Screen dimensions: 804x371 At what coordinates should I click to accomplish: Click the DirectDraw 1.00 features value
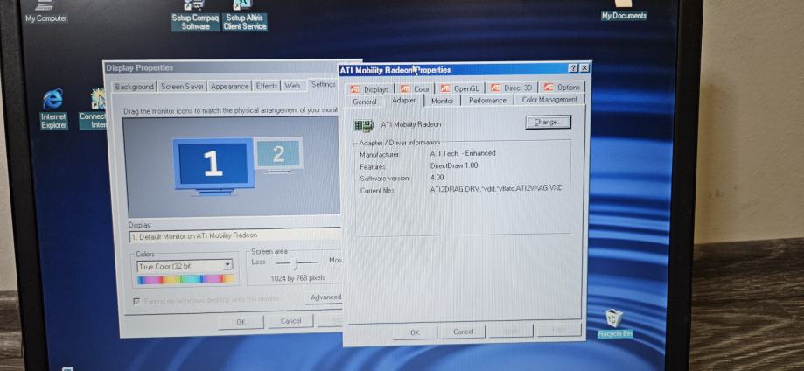point(454,165)
